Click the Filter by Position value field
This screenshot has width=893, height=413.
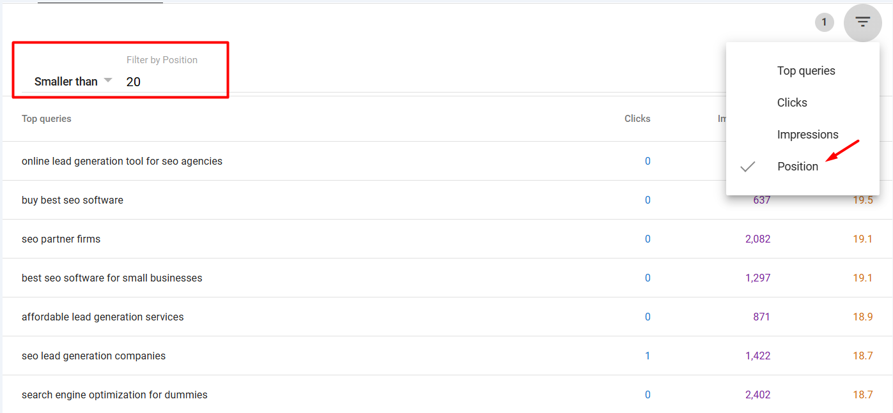153,81
